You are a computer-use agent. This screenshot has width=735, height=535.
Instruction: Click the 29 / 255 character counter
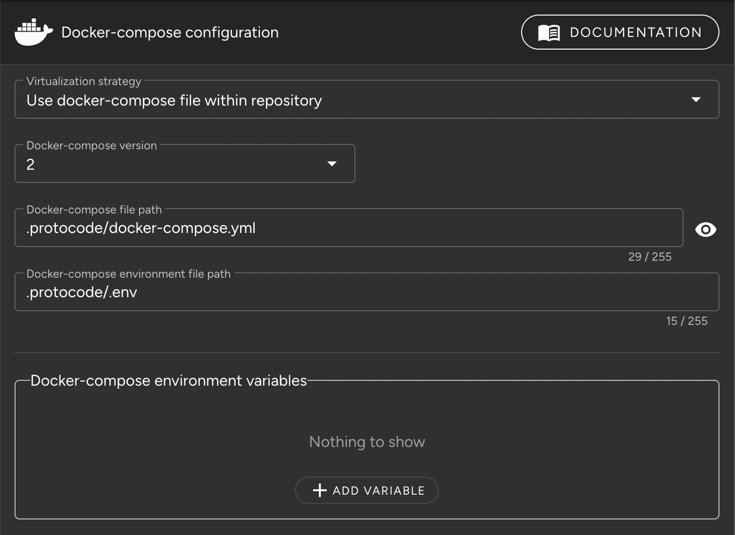pyautogui.click(x=650, y=257)
